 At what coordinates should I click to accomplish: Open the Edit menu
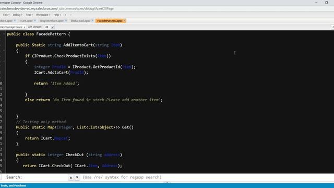[6, 15]
